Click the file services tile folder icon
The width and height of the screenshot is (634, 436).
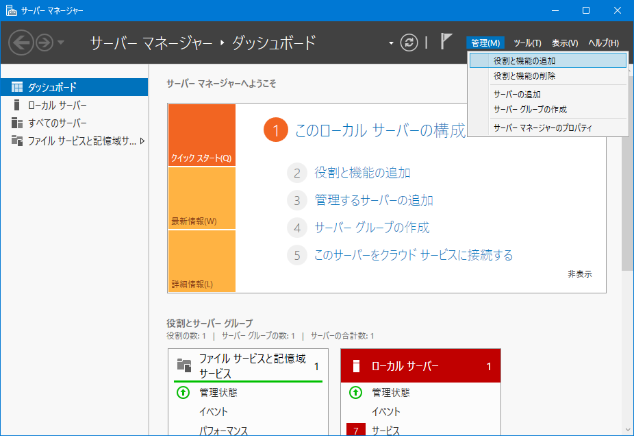184,365
